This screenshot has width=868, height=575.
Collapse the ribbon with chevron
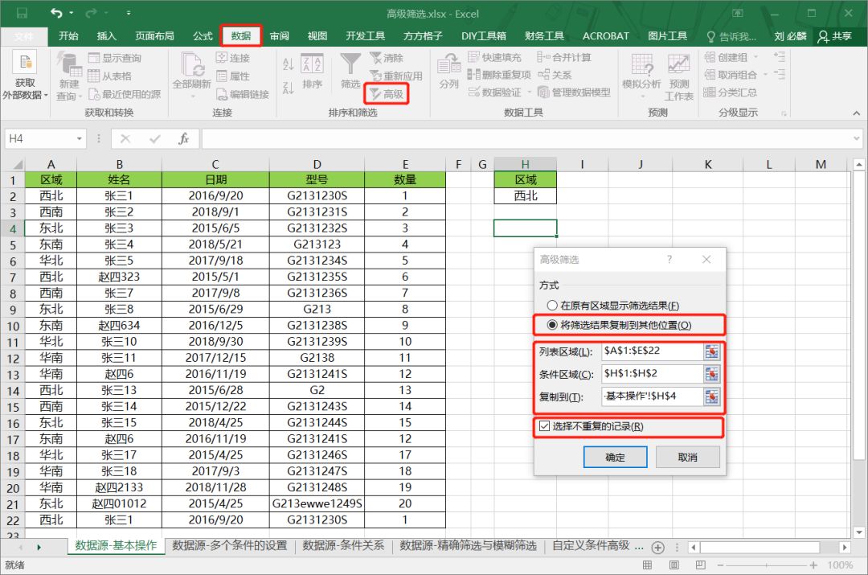[857, 113]
